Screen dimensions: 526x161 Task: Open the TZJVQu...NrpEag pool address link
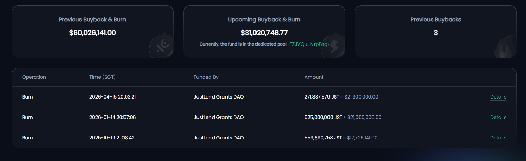point(308,44)
